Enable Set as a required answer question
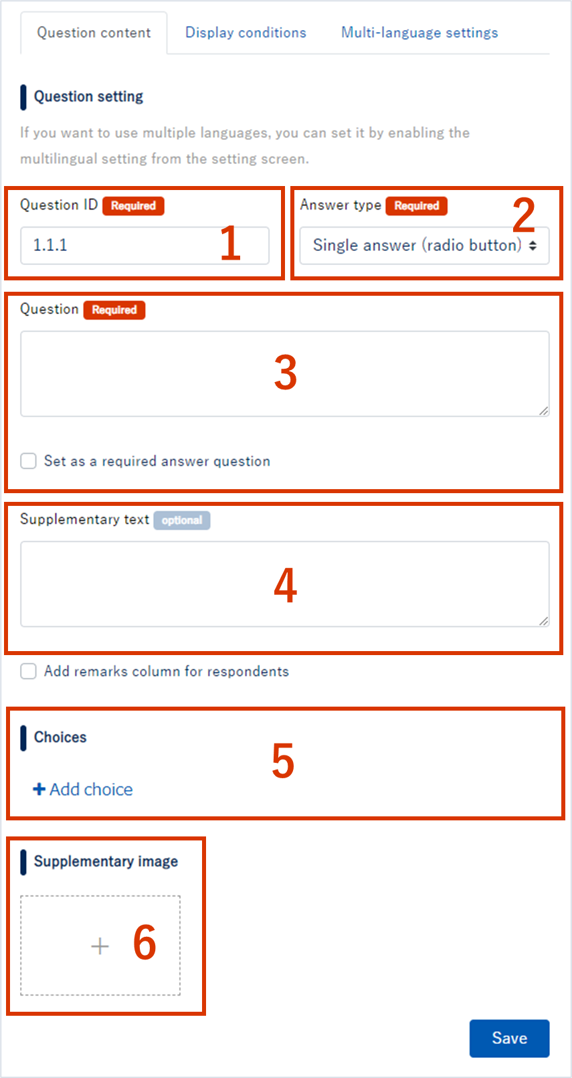The height and width of the screenshot is (1078, 572). pos(28,461)
